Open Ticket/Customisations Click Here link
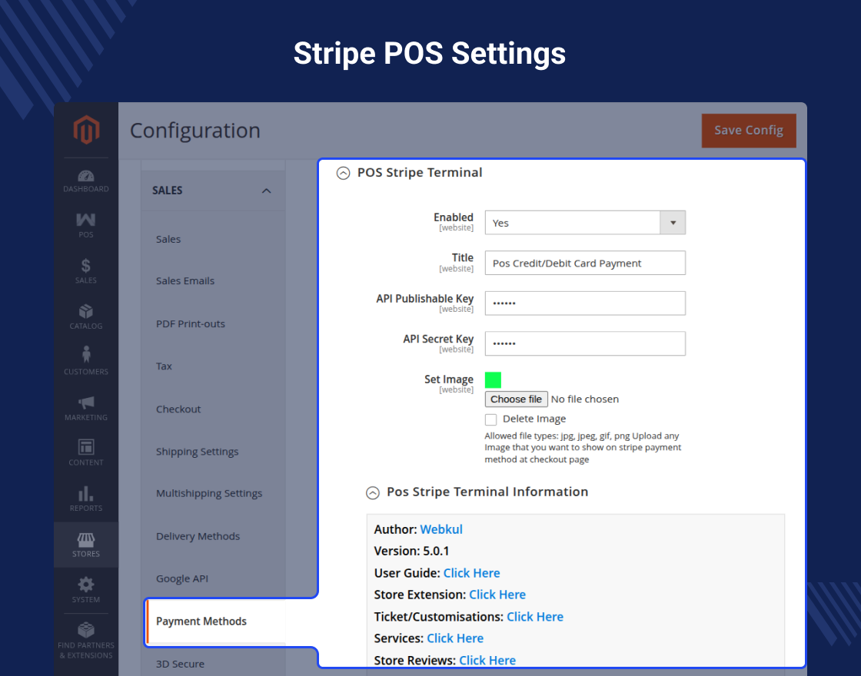 coord(535,617)
